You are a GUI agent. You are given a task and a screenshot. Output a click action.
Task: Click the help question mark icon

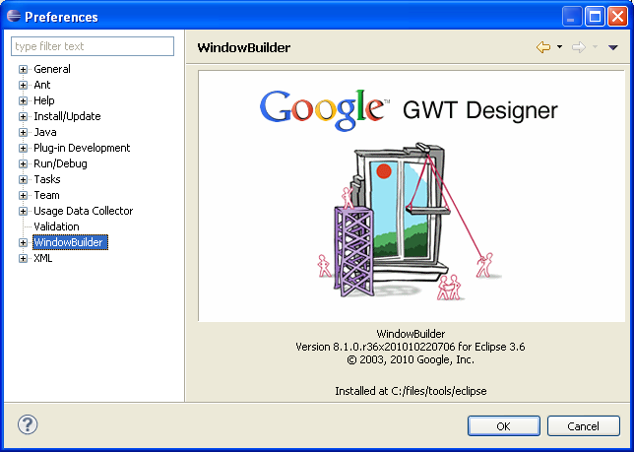point(28,424)
